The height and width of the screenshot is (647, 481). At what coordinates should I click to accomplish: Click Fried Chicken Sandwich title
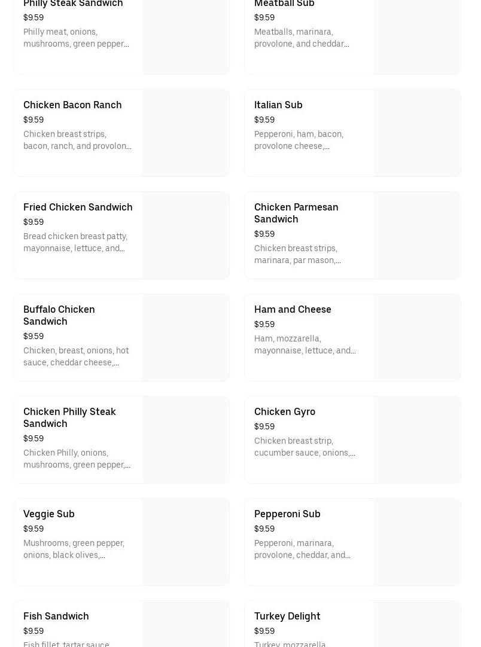[x=78, y=207]
